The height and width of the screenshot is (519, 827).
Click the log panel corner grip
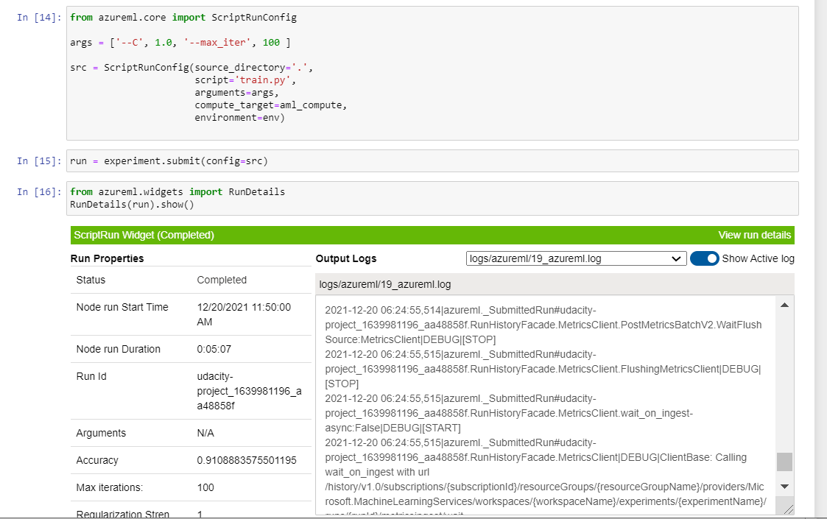(x=788, y=509)
